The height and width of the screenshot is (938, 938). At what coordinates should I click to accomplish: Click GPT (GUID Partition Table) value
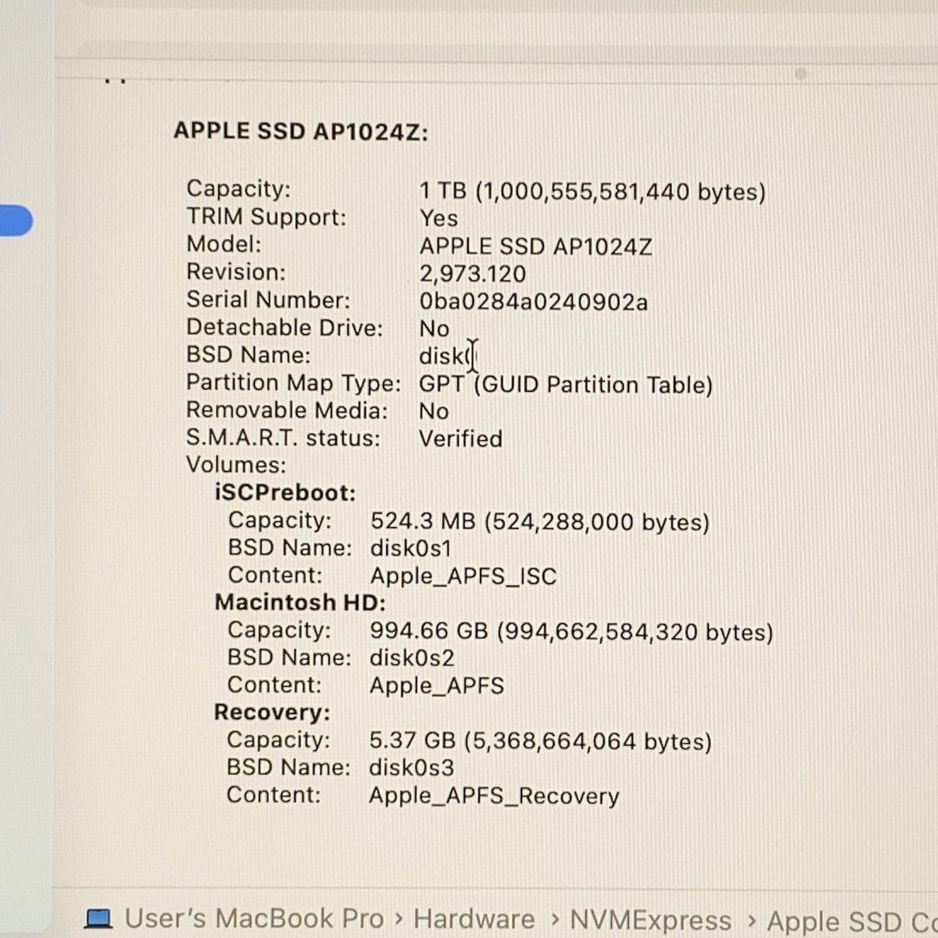[x=566, y=385]
